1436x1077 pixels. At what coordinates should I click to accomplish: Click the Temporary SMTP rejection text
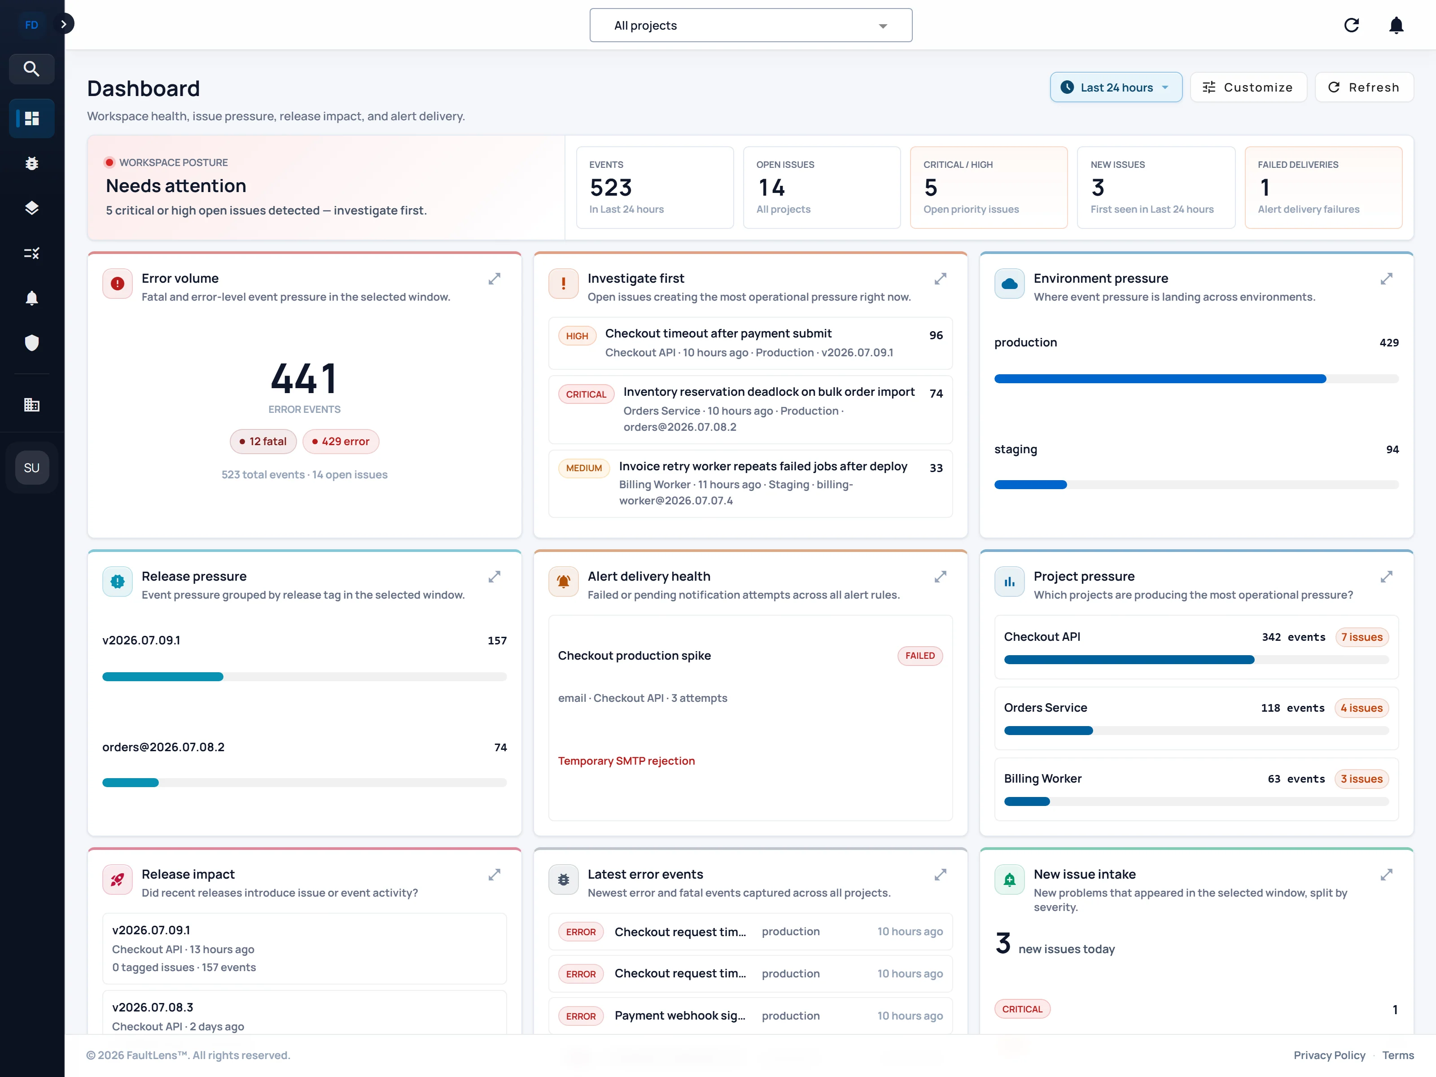(626, 761)
